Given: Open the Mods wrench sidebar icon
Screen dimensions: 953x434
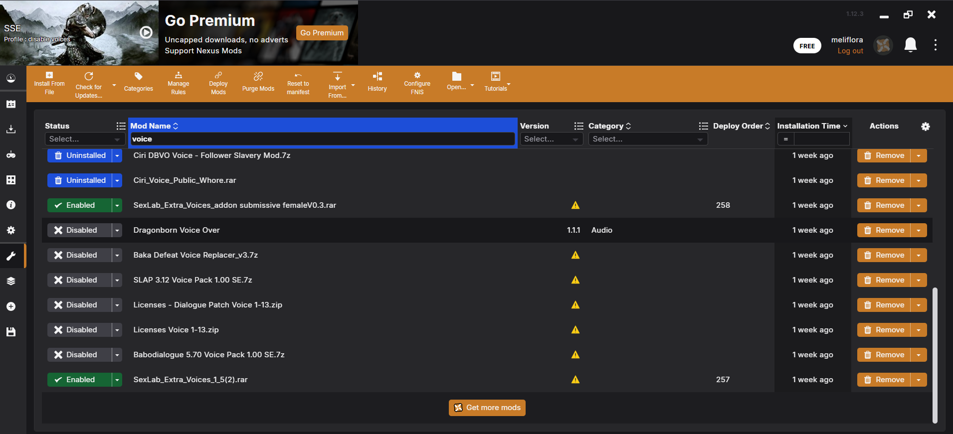Looking at the screenshot, I should (x=11, y=256).
